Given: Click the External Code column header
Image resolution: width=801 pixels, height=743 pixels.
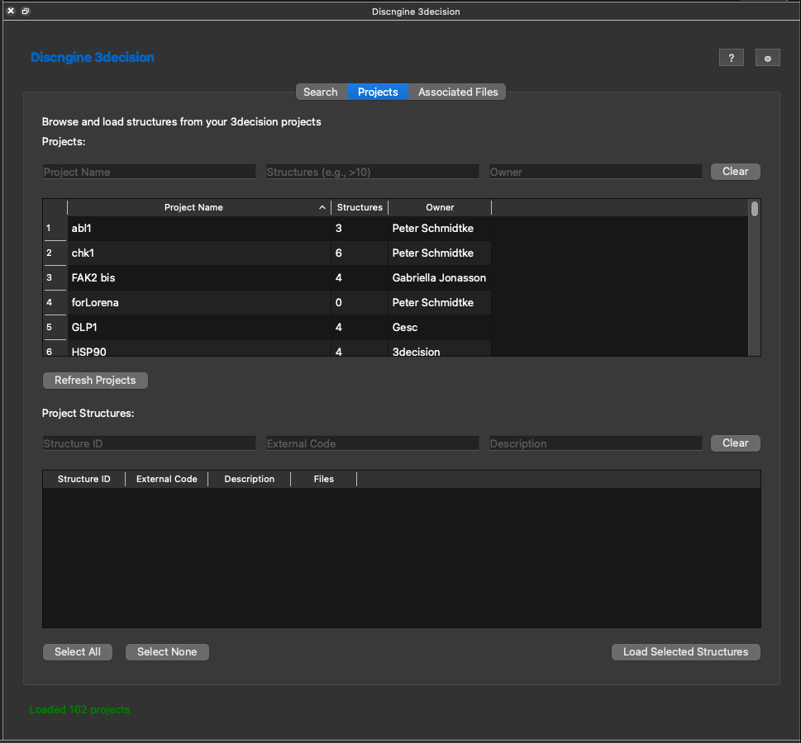Looking at the screenshot, I should (166, 479).
